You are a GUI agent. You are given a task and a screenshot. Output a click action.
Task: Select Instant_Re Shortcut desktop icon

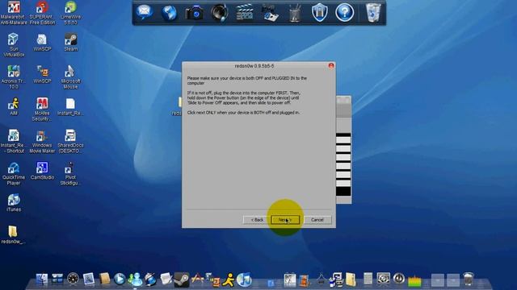click(14, 142)
